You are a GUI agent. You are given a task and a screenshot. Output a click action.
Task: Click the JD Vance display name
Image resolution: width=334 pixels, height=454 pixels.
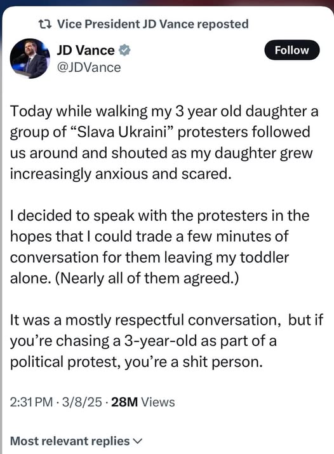pos(86,50)
